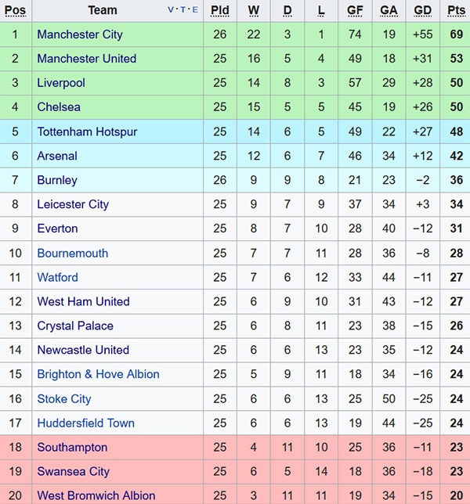Open the Manchester City team link
Viewport: 470px width, 504px height.
[x=80, y=34]
